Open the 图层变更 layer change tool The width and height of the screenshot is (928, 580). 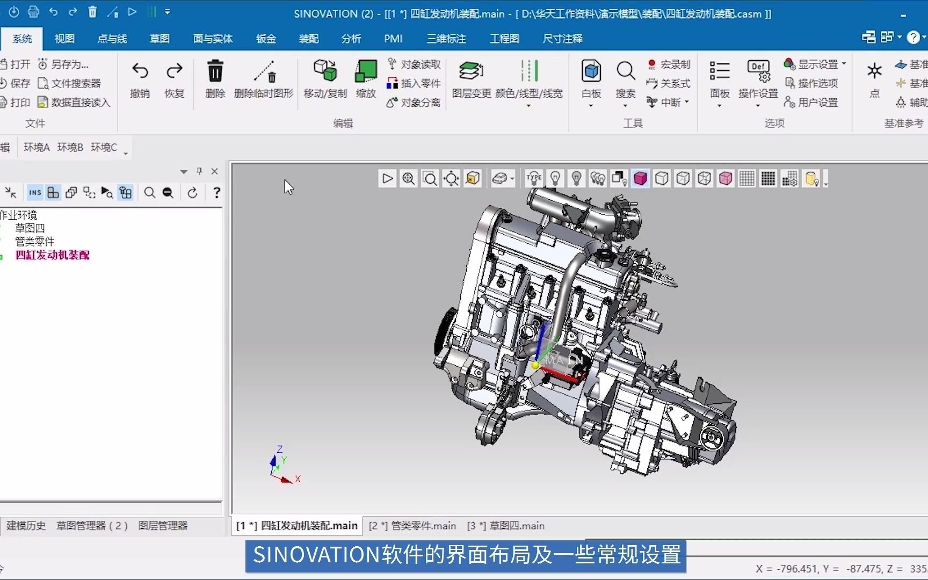coord(472,79)
